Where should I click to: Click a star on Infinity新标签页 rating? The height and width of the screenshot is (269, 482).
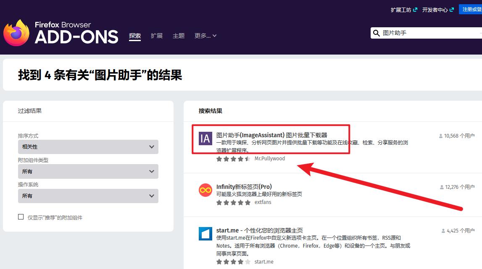point(234,202)
